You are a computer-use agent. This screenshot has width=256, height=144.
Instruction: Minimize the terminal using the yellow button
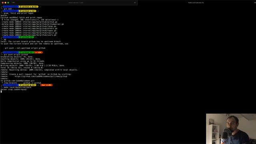[5, 3]
